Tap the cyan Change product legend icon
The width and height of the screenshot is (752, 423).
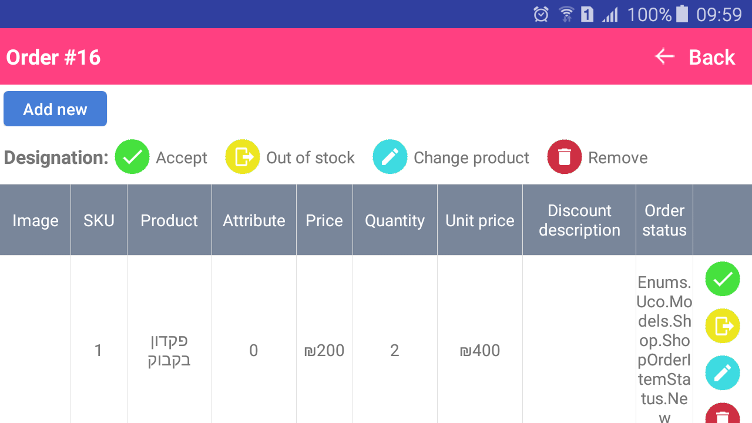pos(390,157)
